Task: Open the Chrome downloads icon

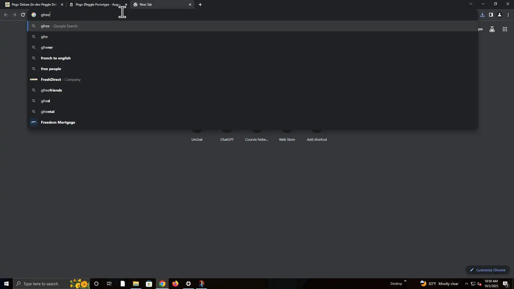Action: (482, 15)
